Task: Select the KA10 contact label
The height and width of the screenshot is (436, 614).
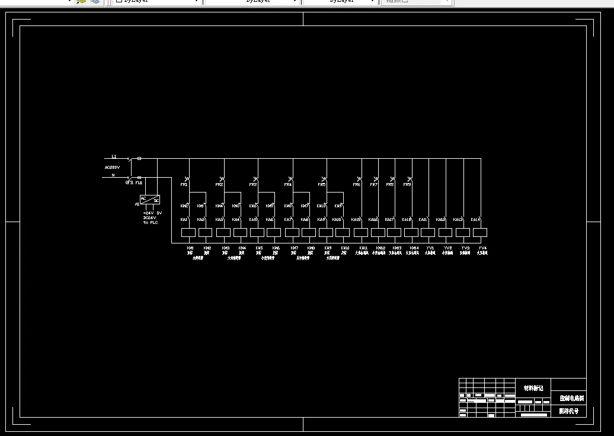Action: (337, 220)
